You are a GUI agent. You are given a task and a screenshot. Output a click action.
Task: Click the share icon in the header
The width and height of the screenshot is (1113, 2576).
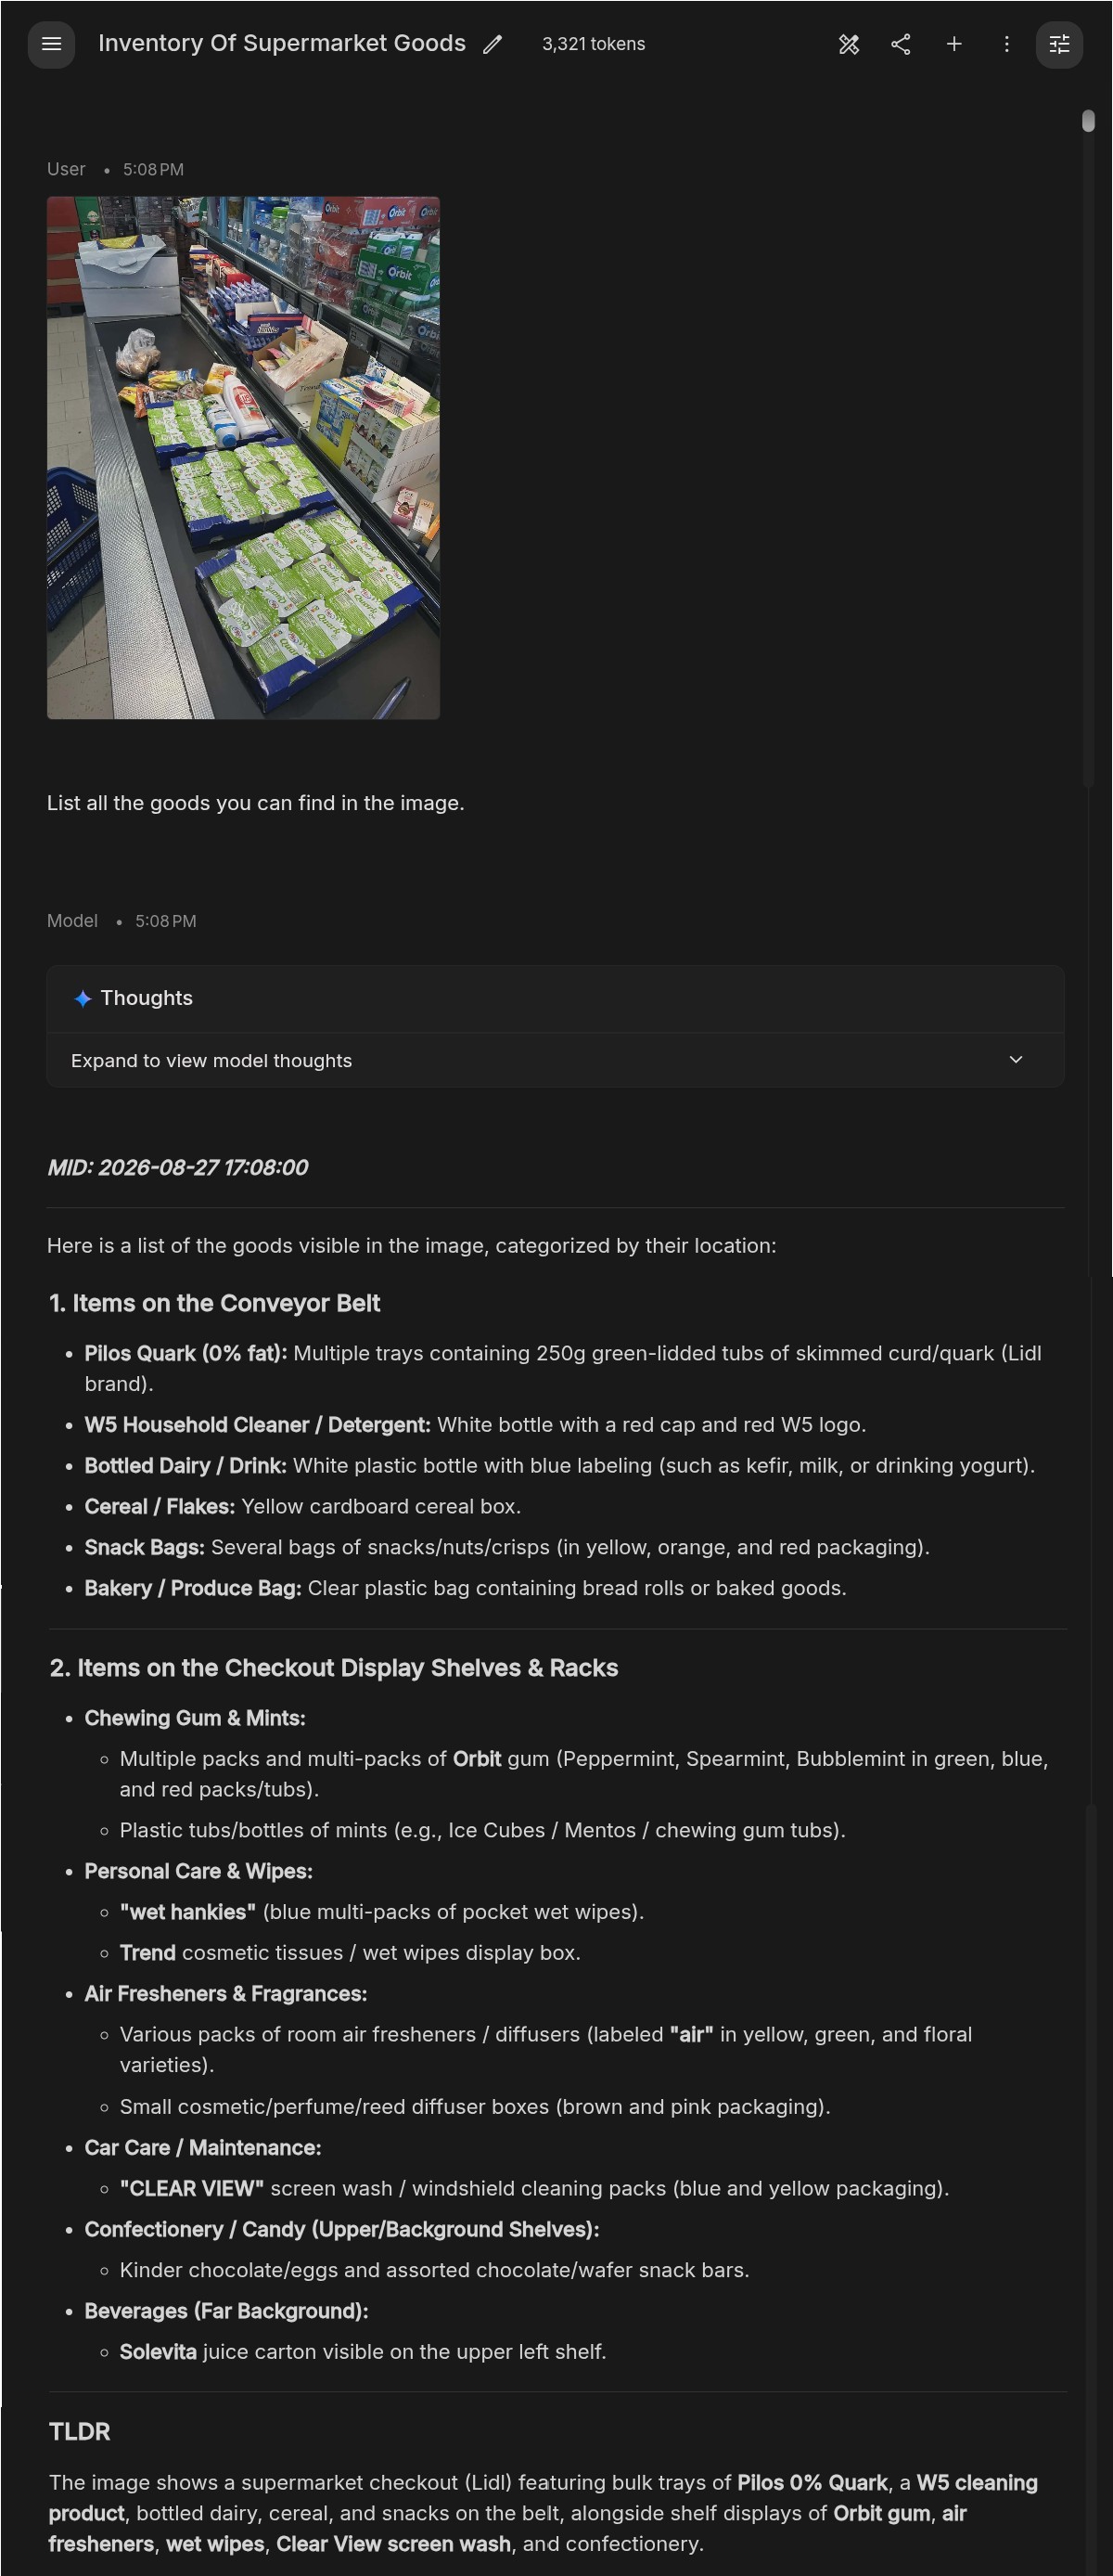tap(901, 44)
